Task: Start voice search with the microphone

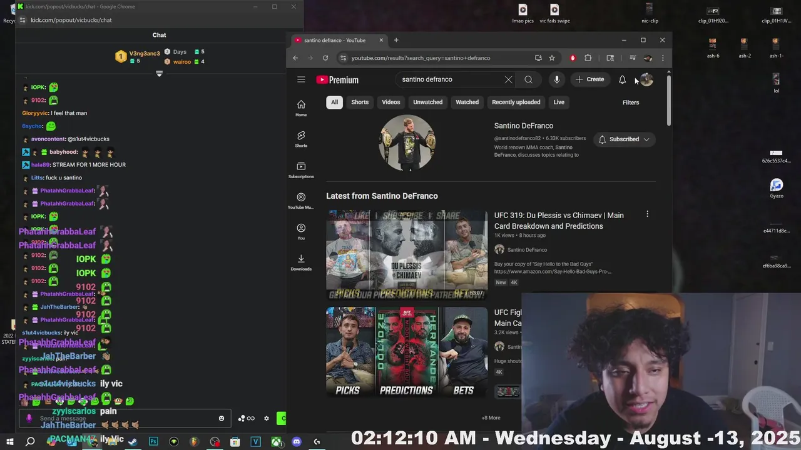Action: tap(556, 79)
